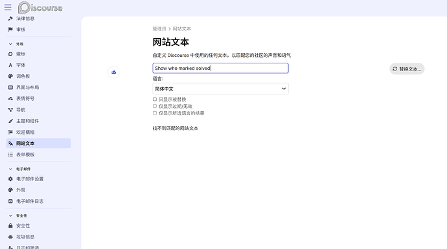Click the 界面与布局 layout icon
Viewport: 447px width, 249px height.
click(x=10, y=87)
